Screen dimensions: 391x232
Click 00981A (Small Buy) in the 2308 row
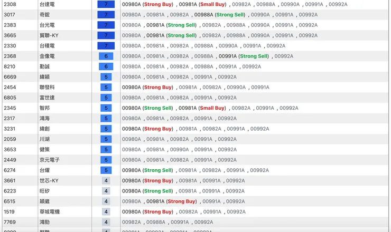203,4
